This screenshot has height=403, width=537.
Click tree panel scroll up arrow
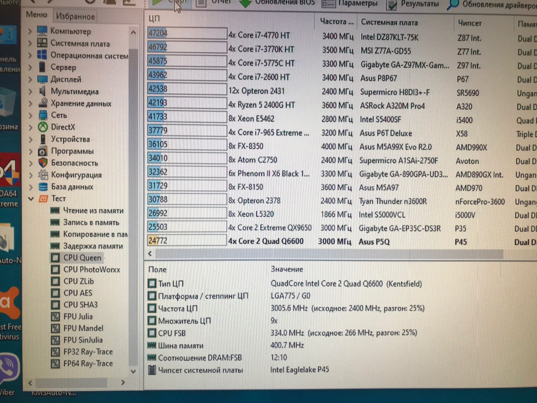pos(133,32)
